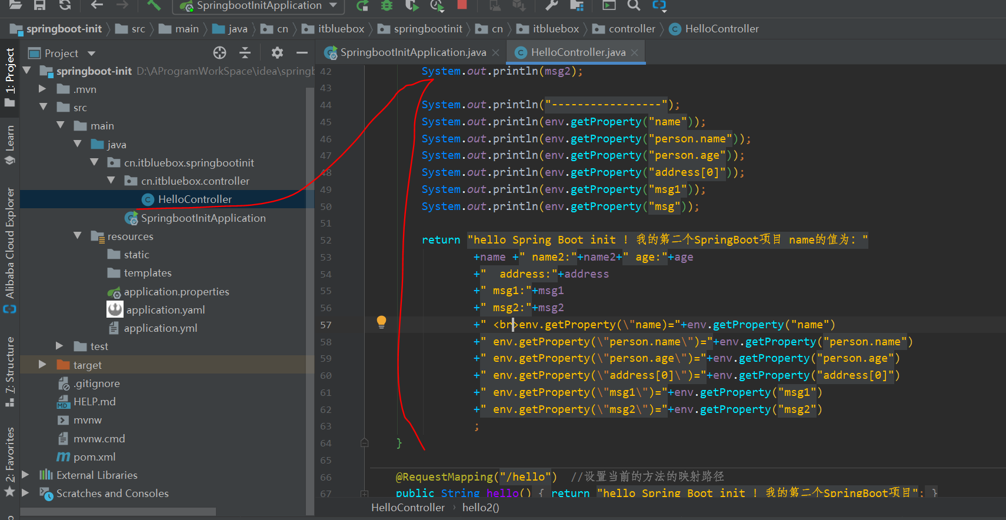1006x520 pixels.
Task: Navigate Forward with the right arrow
Action: tap(122, 5)
